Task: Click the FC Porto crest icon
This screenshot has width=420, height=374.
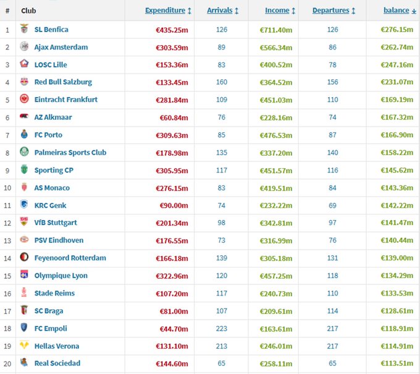Action: click(24, 135)
